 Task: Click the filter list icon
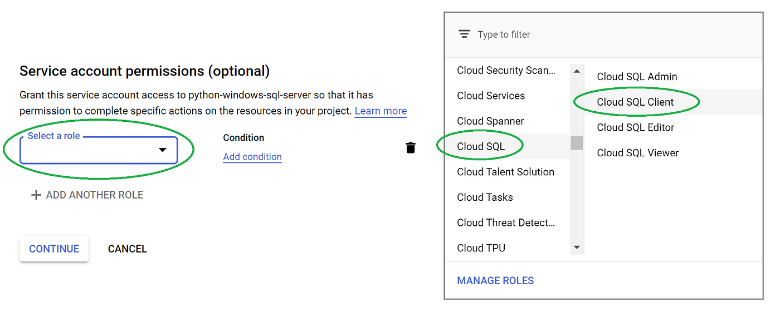[464, 34]
